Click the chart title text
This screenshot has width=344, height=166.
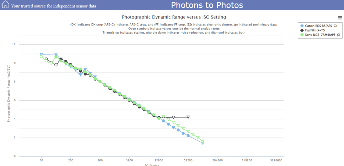click(x=174, y=17)
